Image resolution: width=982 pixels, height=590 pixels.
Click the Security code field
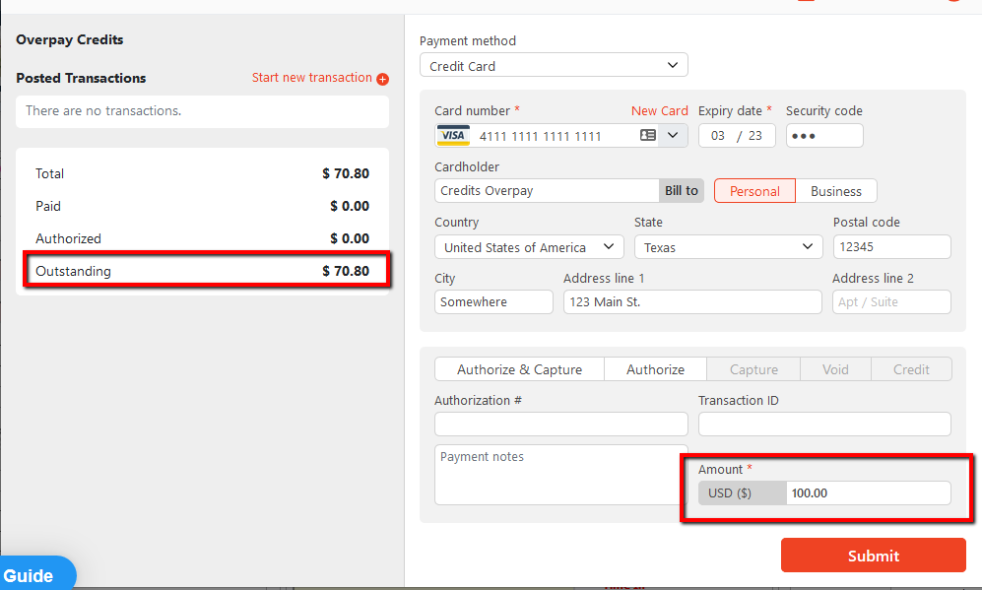point(824,136)
